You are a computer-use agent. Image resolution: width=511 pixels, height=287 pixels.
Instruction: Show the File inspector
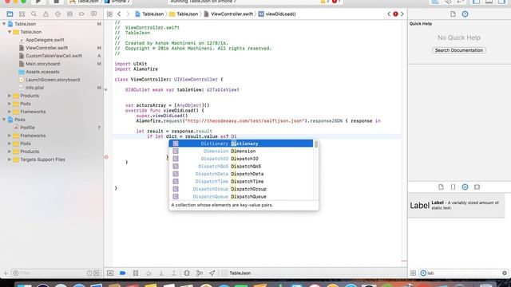(x=453, y=14)
